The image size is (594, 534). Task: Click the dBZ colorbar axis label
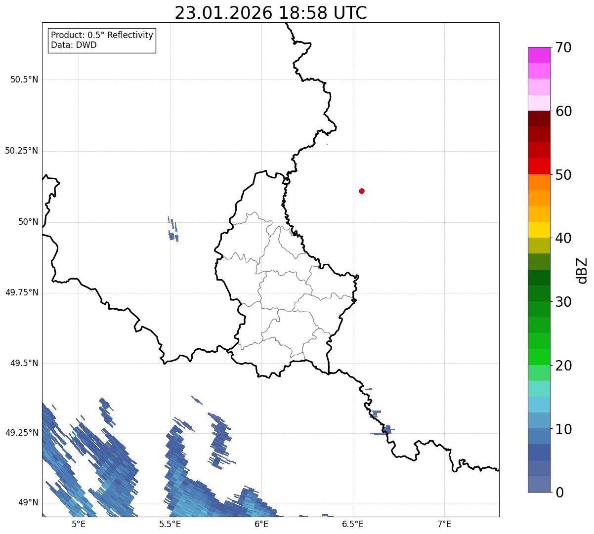pos(582,270)
